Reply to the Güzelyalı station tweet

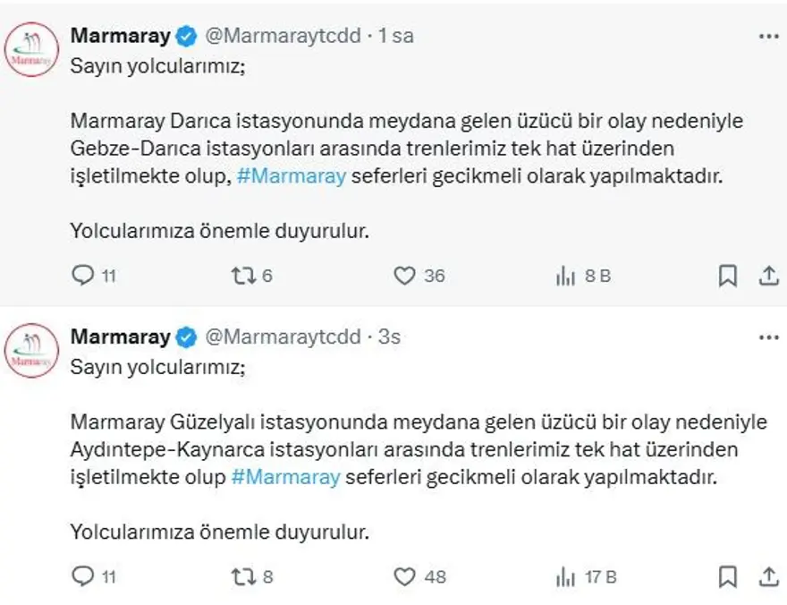[83, 577]
